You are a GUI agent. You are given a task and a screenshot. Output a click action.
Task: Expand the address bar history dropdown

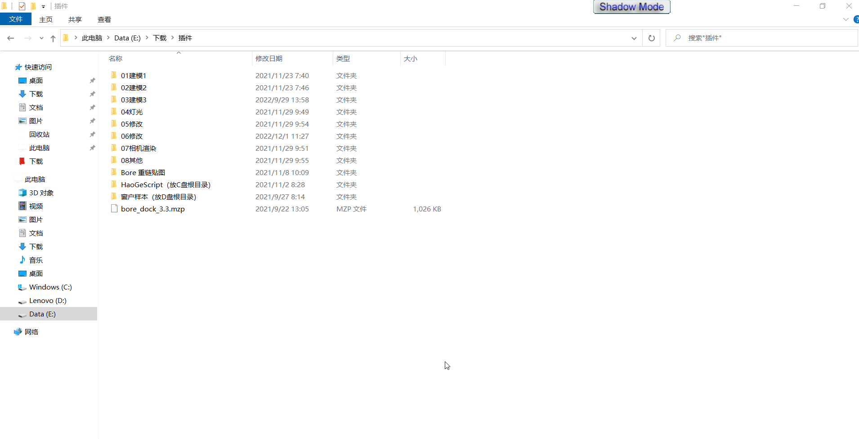coord(634,38)
